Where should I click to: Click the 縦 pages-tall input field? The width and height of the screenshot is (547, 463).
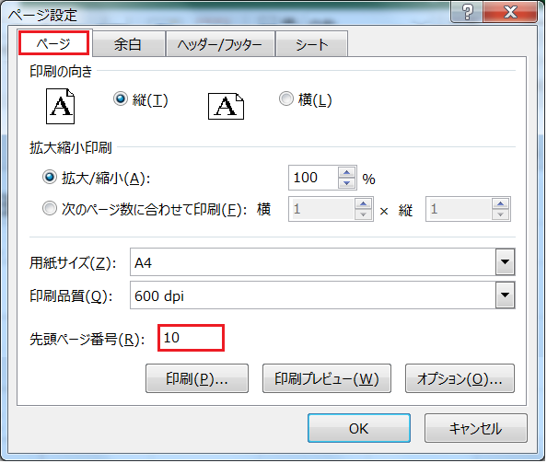point(459,209)
